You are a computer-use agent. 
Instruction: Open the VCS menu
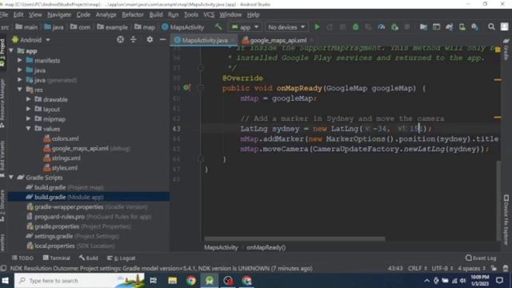[x=209, y=14]
